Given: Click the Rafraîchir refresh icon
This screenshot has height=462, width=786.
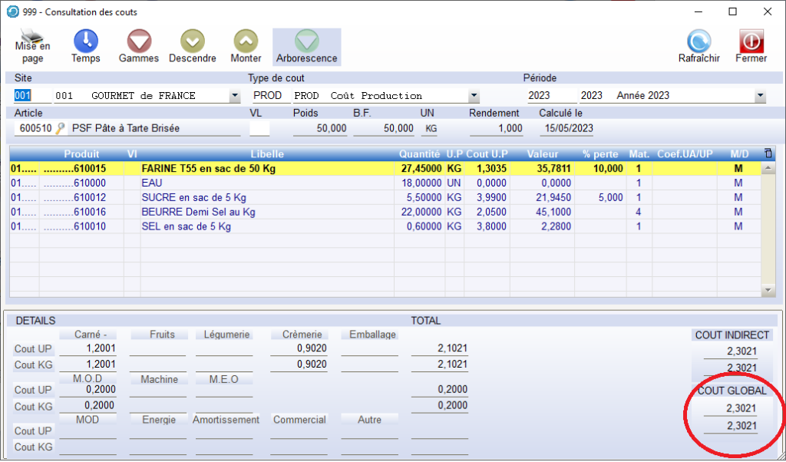Looking at the screenshot, I should tap(698, 41).
